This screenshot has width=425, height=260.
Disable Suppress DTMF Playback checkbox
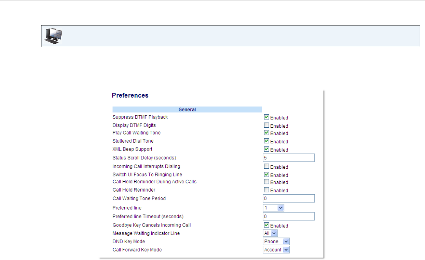(266, 117)
